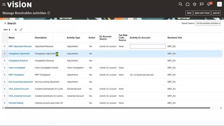Open the View menu
This screenshot has width=224, height=126.
point(7,30)
